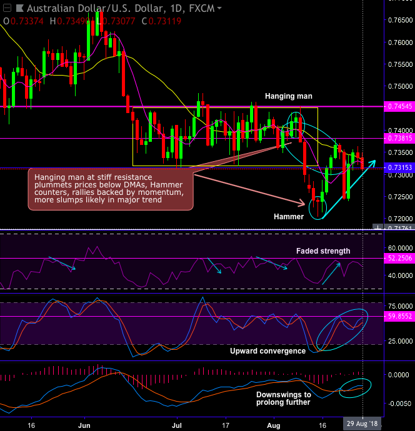Image resolution: width=415 pixels, height=431 pixels.
Task: Select the open value 0.73374
Action: click(27, 21)
